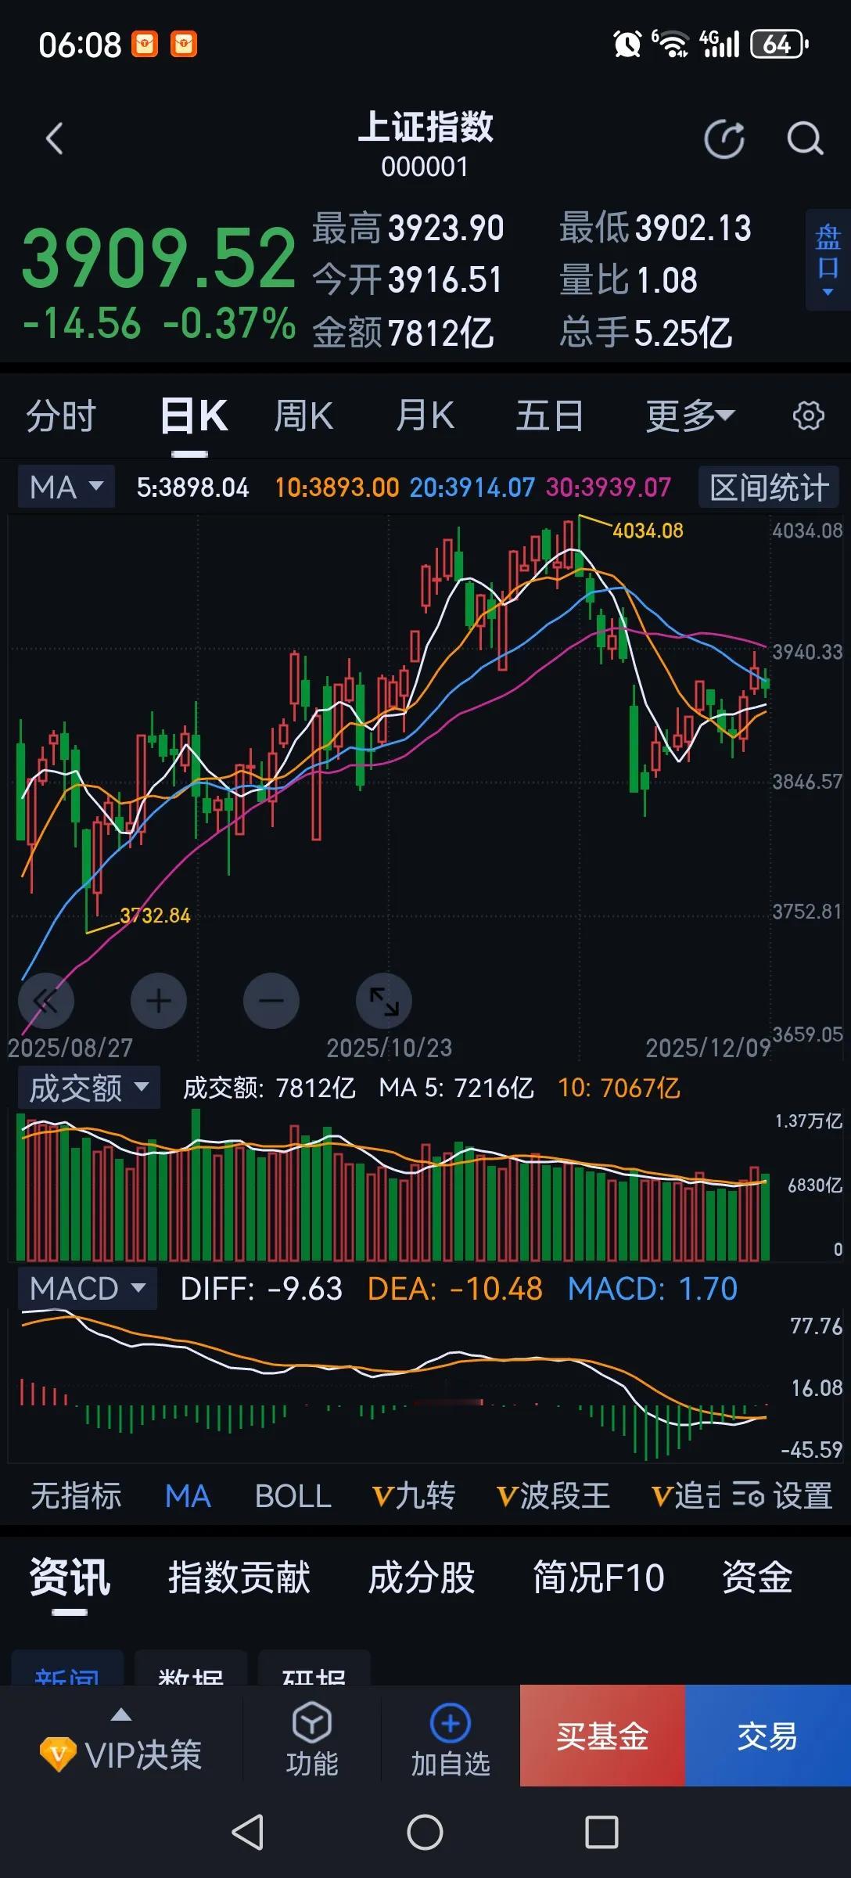Viewport: 851px width, 1878px height.
Task: Tap the 上证指数 title
Action: pos(425,127)
